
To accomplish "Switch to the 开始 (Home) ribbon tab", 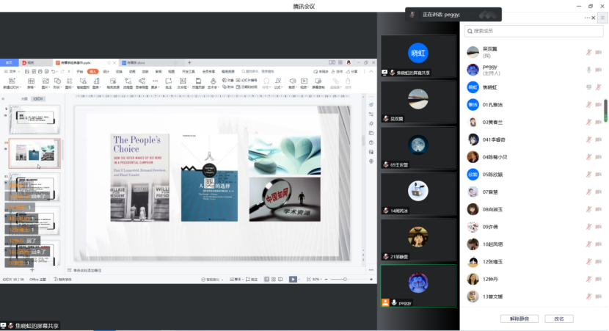I will tap(79, 71).
